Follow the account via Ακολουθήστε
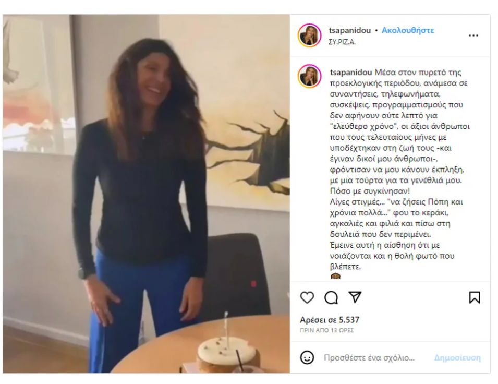The image size is (498, 384). coord(408,30)
